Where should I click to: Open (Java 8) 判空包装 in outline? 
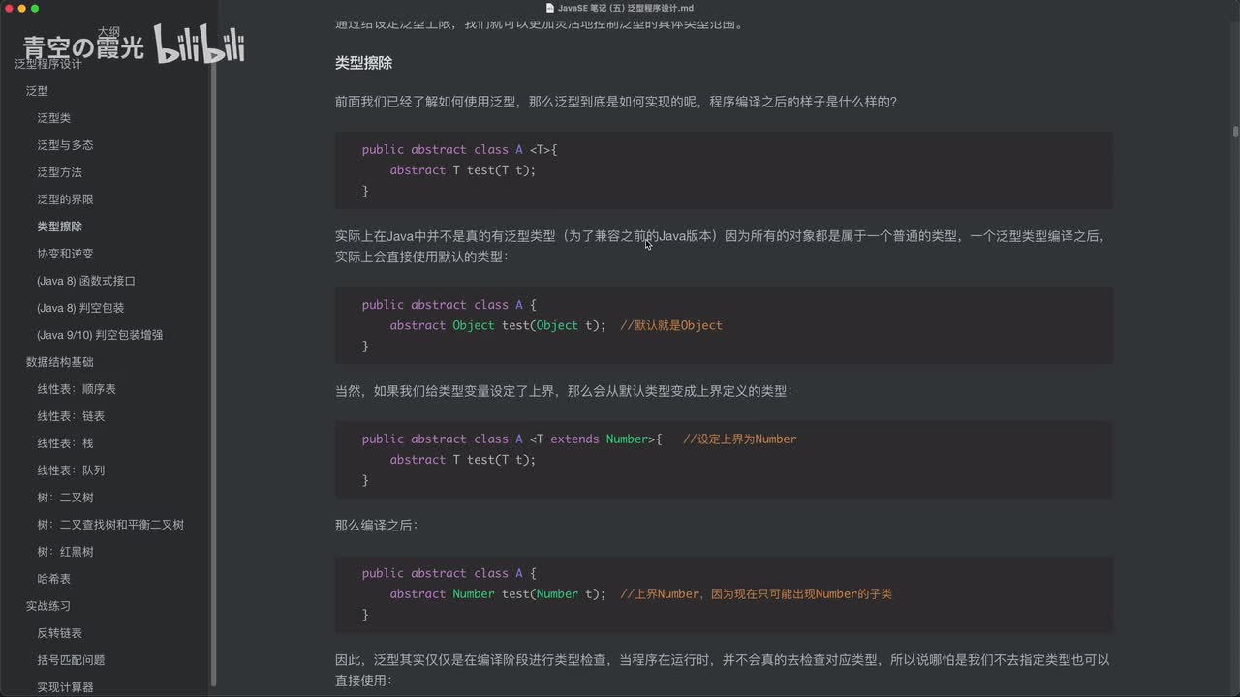coord(80,308)
